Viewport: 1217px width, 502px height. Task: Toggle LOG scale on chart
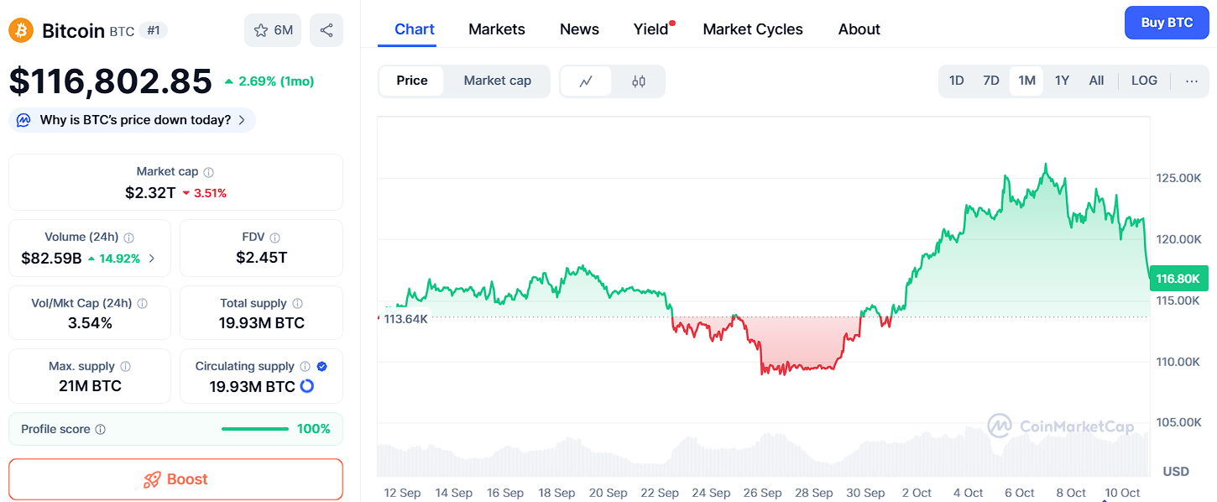pos(1144,81)
